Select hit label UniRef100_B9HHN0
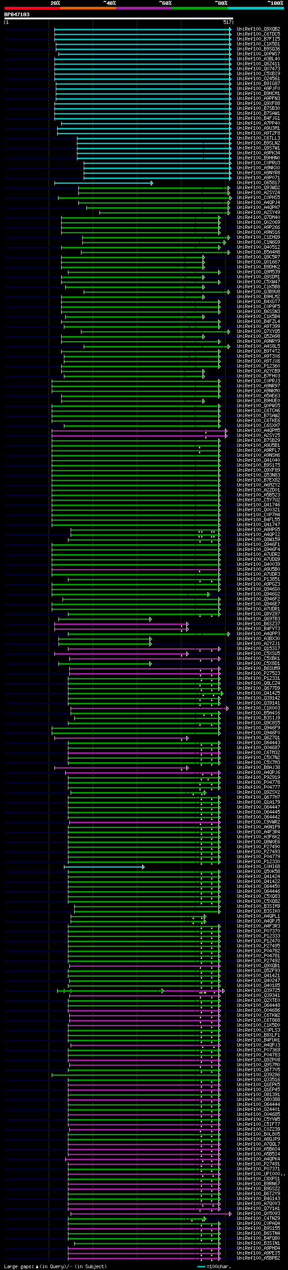This screenshot has width=288, height=1270. (258, 158)
